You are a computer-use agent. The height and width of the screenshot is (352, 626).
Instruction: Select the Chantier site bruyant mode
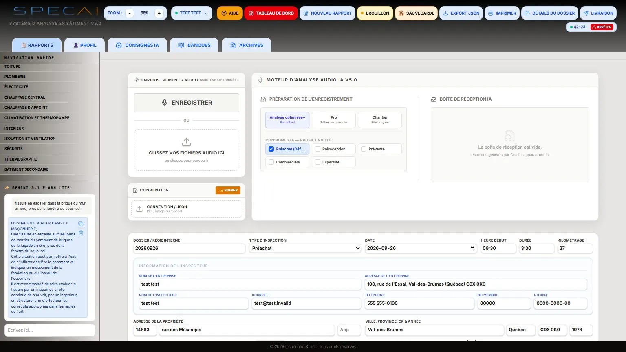coord(380,120)
